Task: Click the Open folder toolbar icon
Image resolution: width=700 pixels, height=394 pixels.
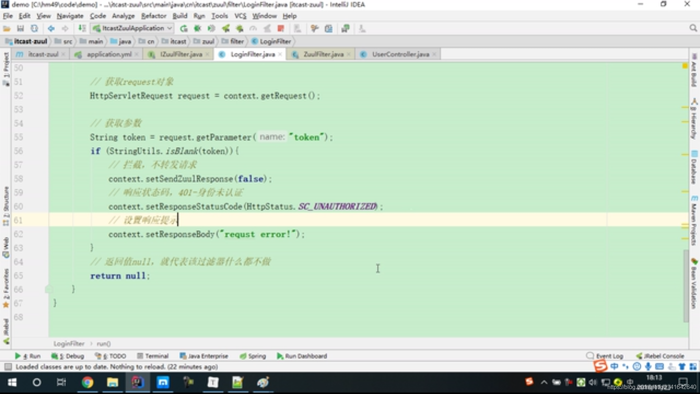Action: 7,28
